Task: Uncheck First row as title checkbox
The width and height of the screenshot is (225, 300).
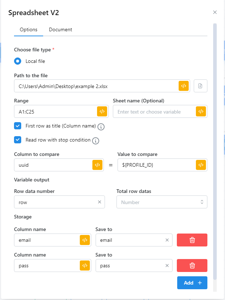Action: [18, 126]
